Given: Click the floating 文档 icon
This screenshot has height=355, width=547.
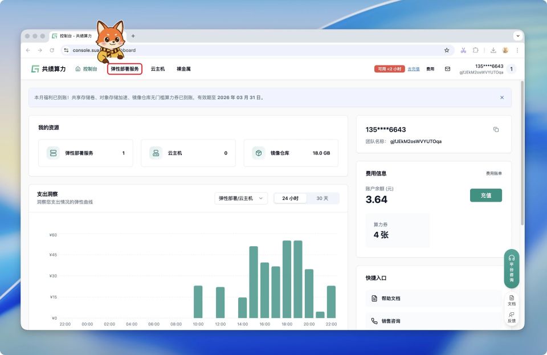Looking at the screenshot, I should (x=512, y=300).
